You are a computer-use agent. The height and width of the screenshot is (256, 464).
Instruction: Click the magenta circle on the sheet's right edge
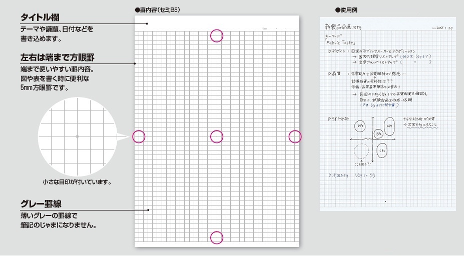pos(295,137)
